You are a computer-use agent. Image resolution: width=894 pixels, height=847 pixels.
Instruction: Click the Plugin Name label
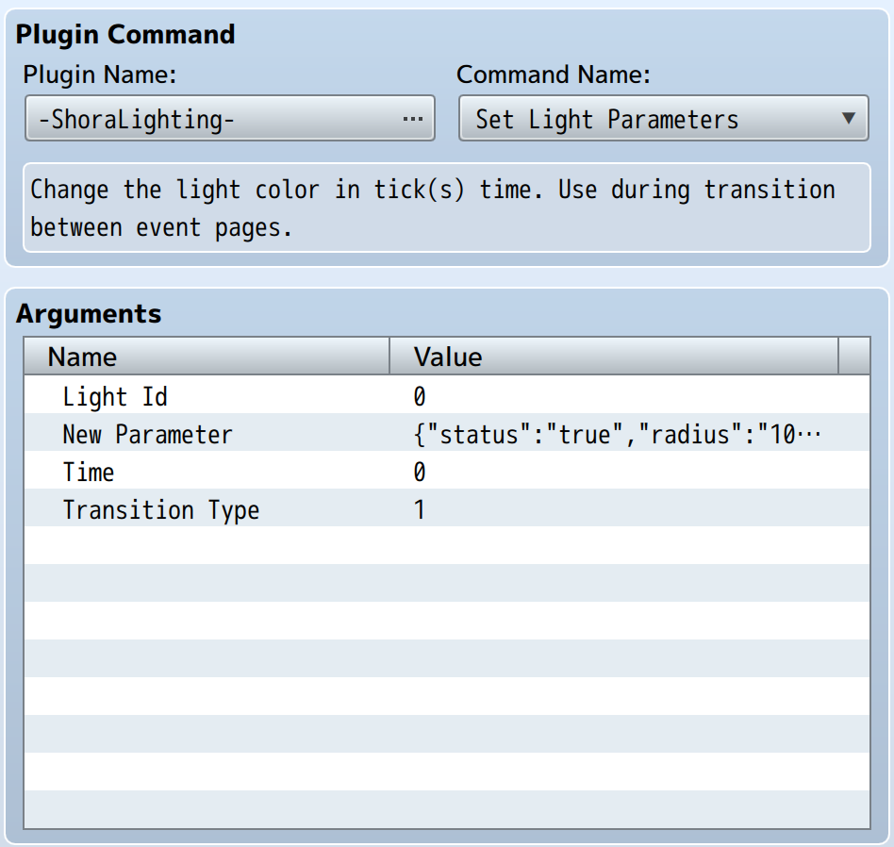click(100, 75)
